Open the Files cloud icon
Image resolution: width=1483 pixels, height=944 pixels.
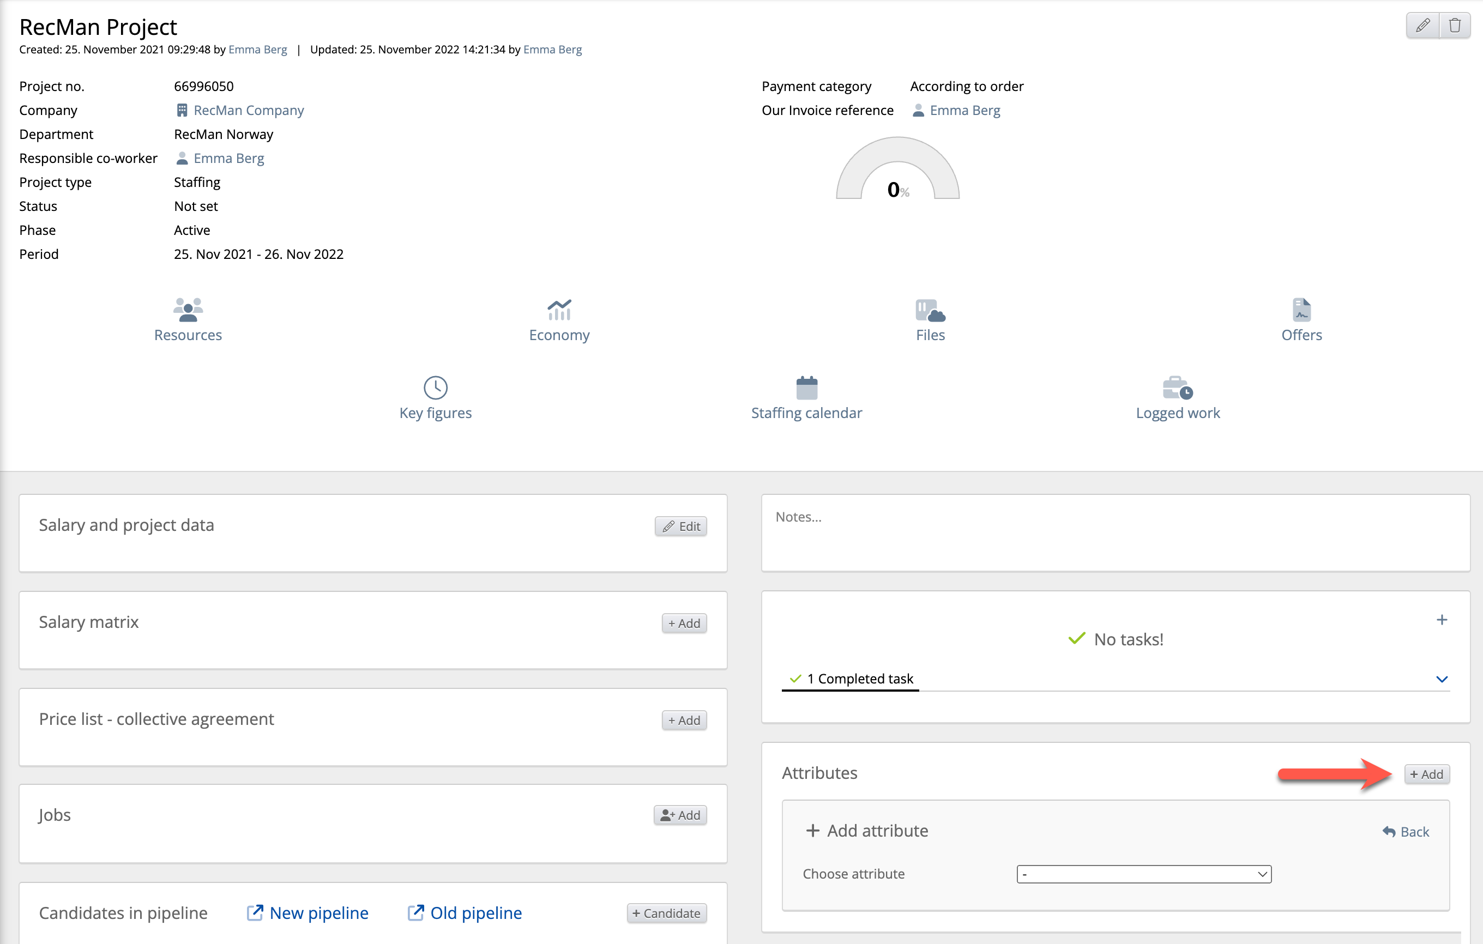pos(930,310)
